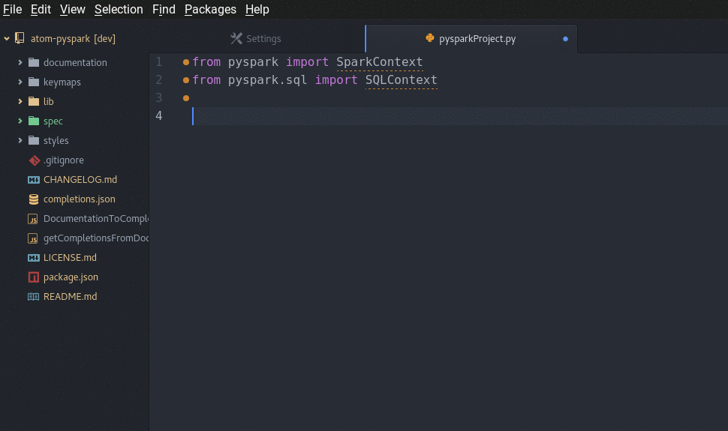Select the lib folder name
Image resolution: width=728 pixels, height=431 pixels.
(48, 101)
